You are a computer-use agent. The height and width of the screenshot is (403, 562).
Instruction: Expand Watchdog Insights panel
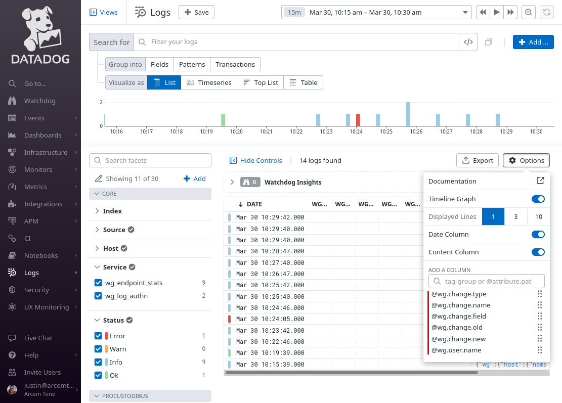point(232,182)
